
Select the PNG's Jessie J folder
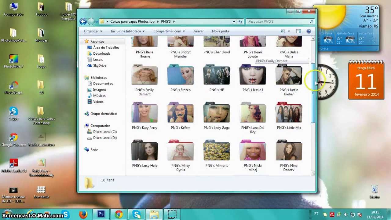[253, 78]
